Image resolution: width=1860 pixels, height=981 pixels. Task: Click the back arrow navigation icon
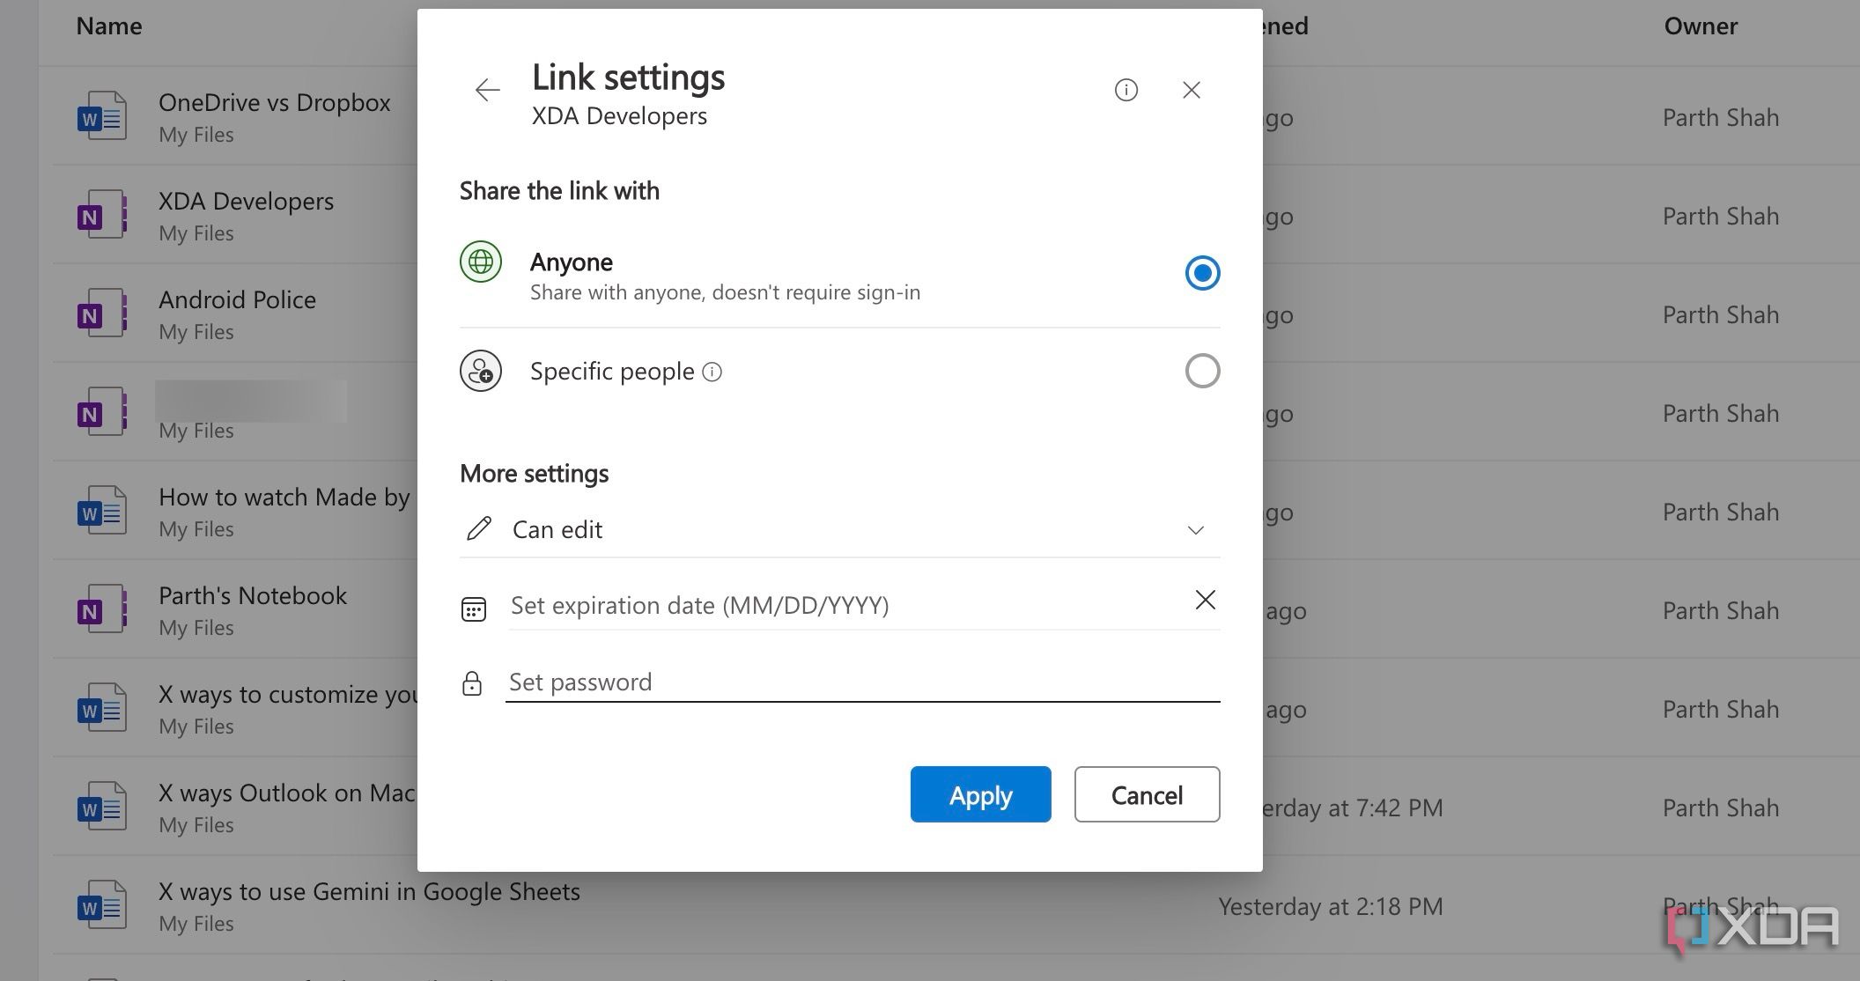(486, 90)
